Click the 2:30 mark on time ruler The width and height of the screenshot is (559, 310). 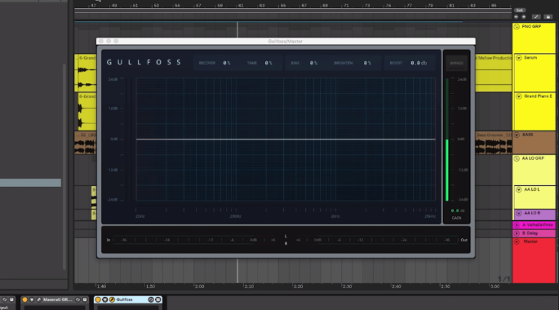pos(347,286)
